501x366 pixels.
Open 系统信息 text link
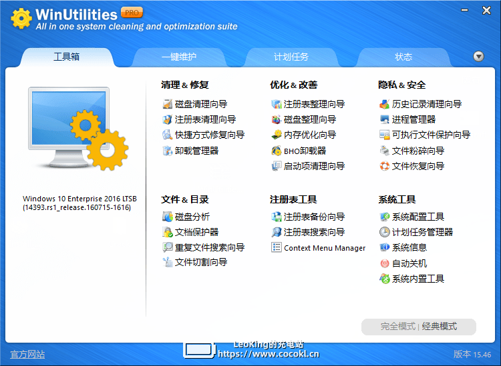pyautogui.click(x=409, y=247)
